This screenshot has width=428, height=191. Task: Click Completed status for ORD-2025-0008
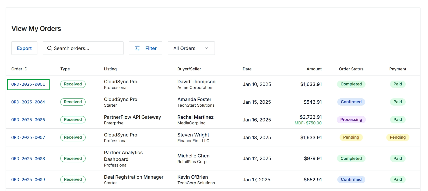(x=351, y=158)
